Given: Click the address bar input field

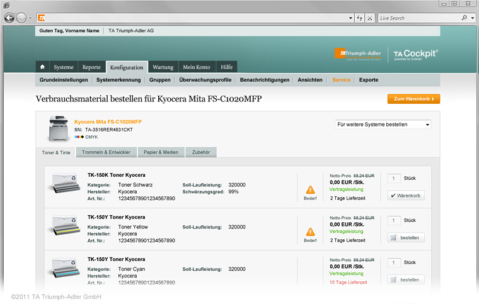Looking at the screenshot, I should coord(195,18).
